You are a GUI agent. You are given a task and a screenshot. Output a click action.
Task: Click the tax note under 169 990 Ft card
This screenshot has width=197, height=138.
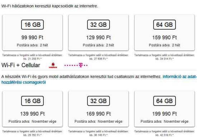tap(98, 133)
